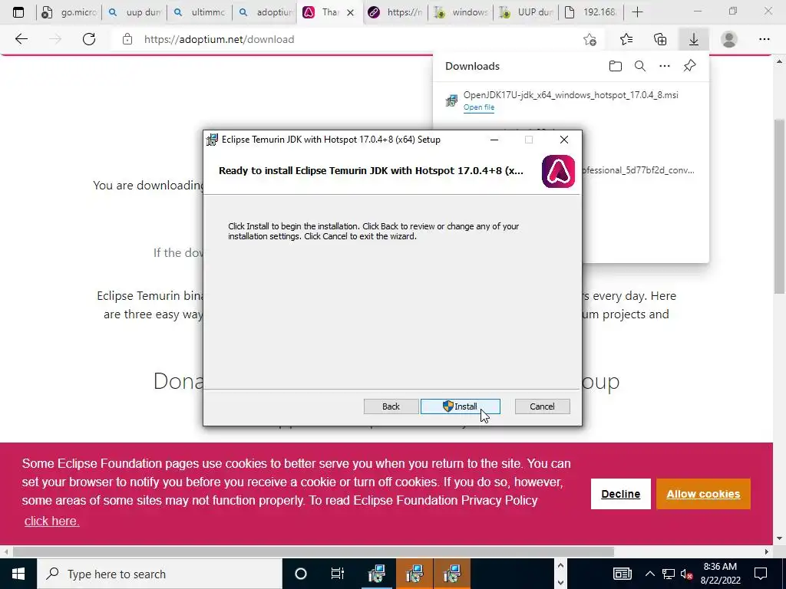
Task: Open the first installer icon on taskbar
Action: (376, 574)
